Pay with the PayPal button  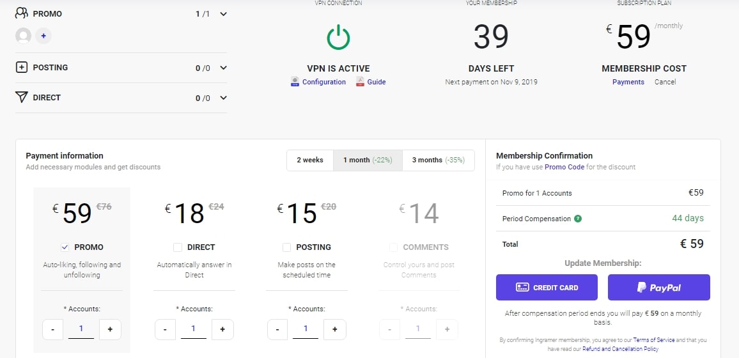[659, 287]
